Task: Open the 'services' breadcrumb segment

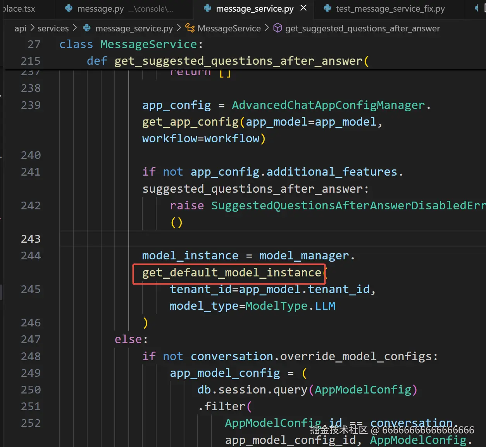Action: click(x=53, y=28)
